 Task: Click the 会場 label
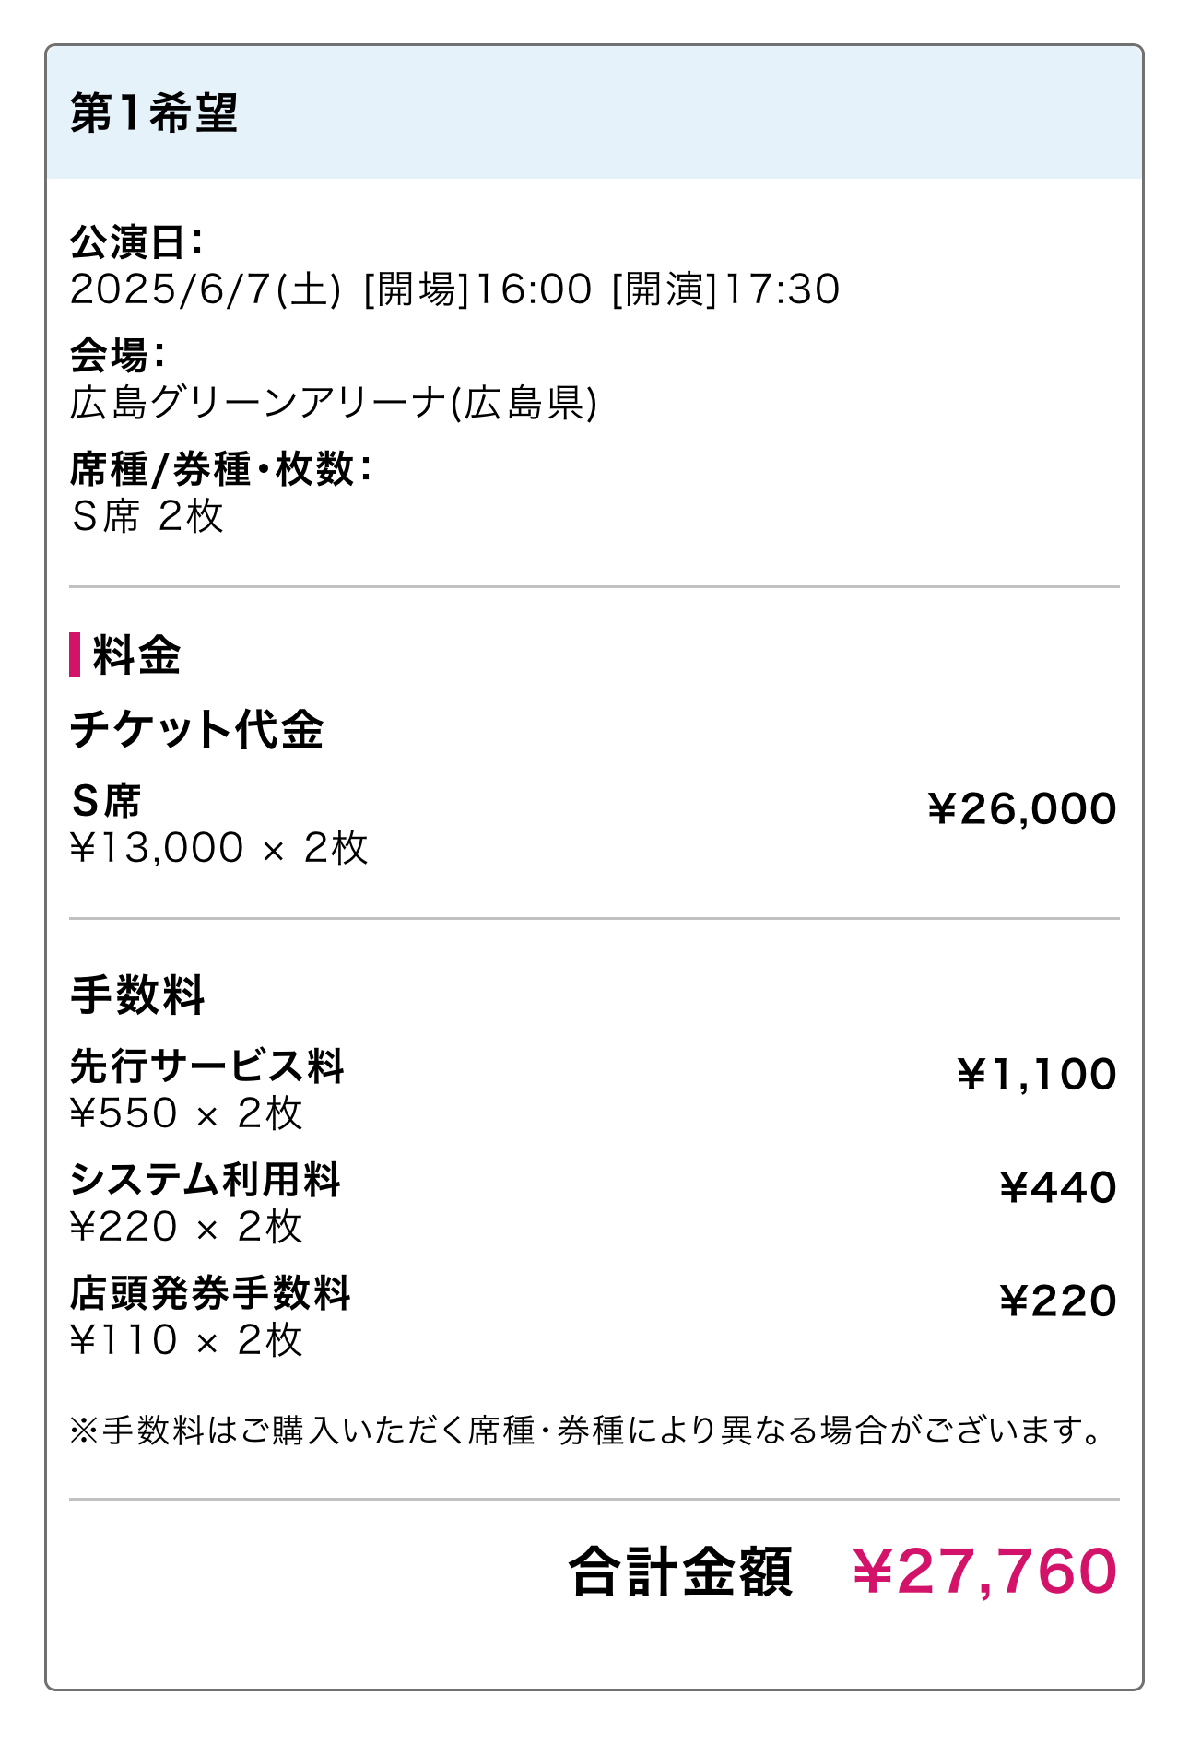(117, 355)
